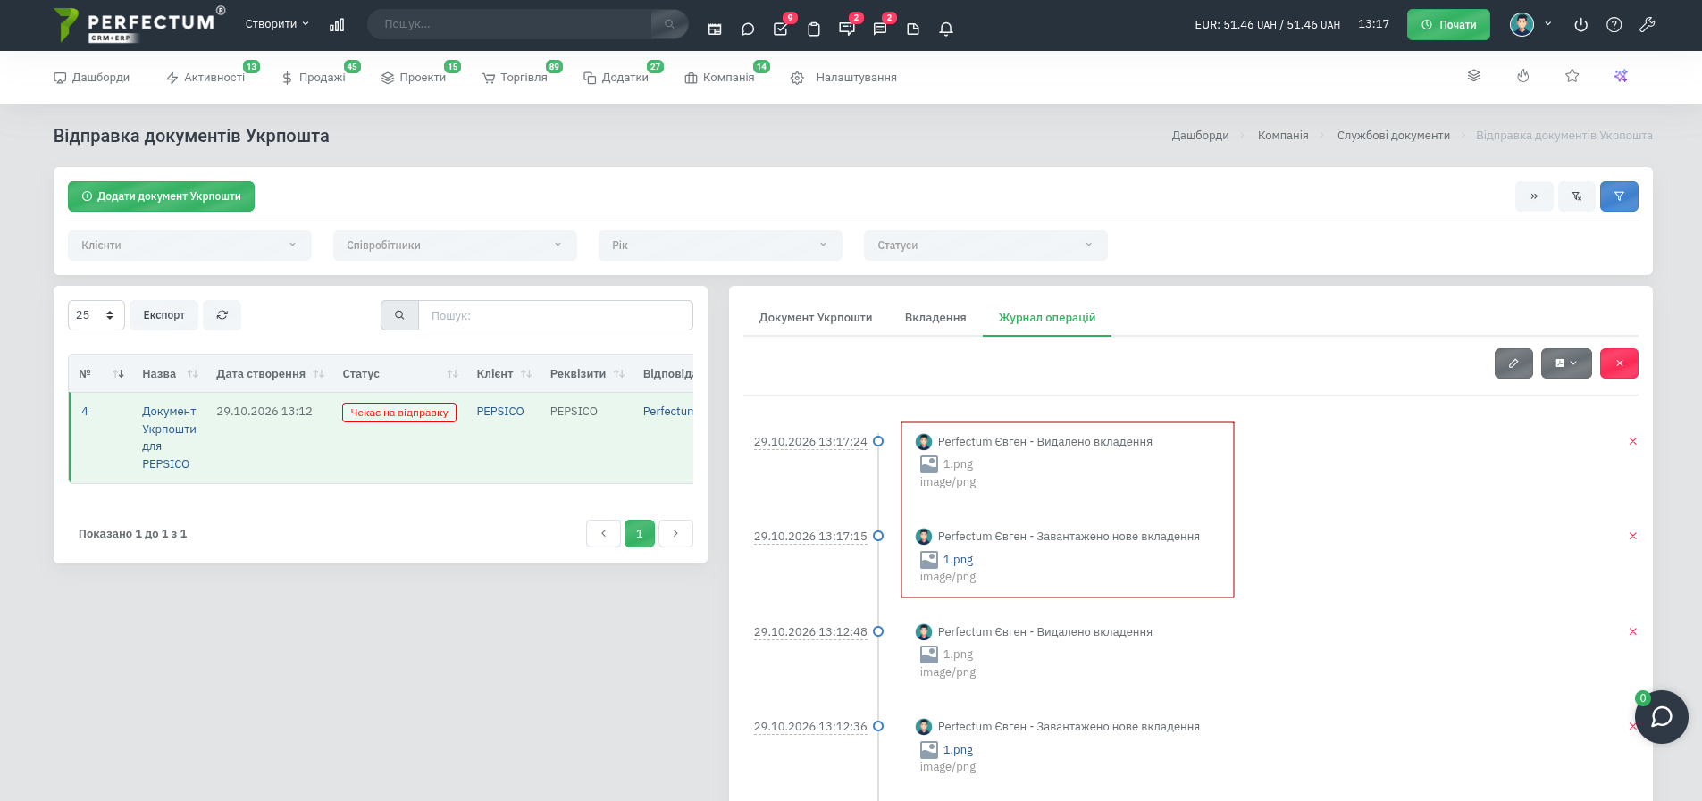
Task: Open the Торгівля menu
Action: coord(515,78)
